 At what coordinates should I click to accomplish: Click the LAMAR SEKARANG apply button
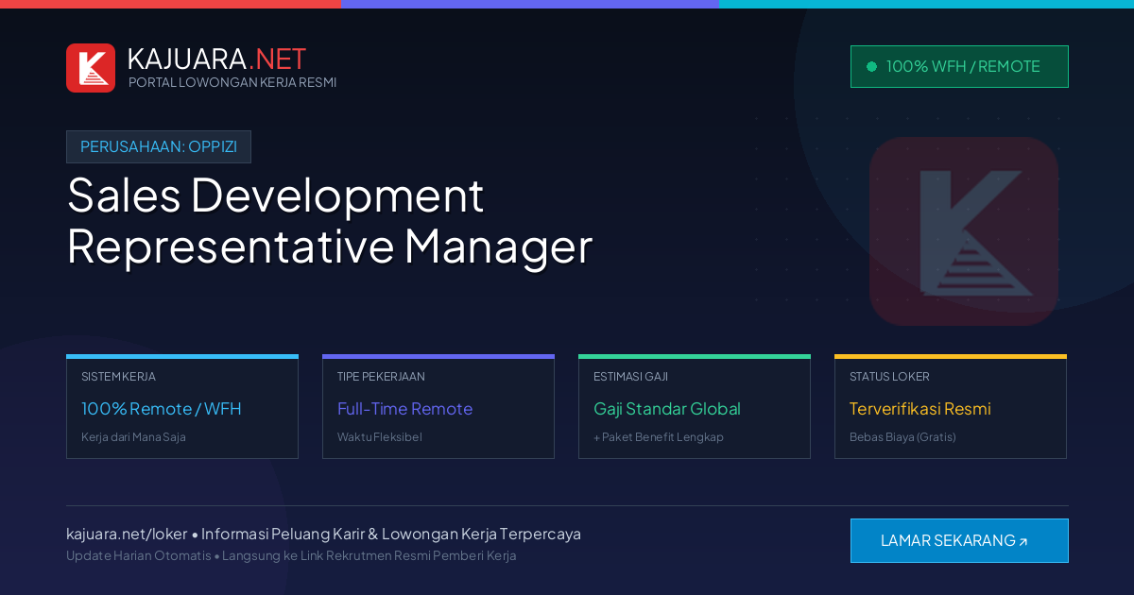coord(959,540)
